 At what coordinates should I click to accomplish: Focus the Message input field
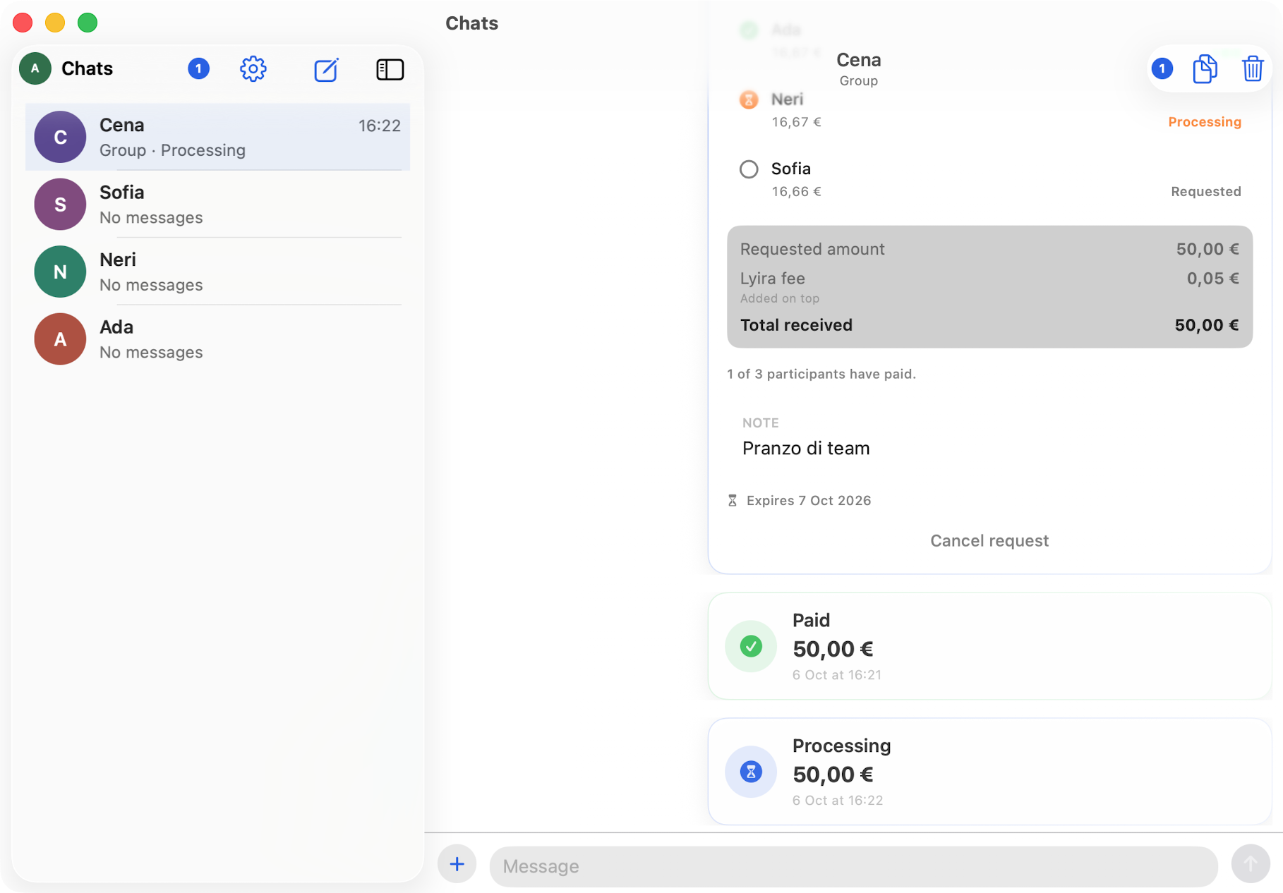coord(853,866)
